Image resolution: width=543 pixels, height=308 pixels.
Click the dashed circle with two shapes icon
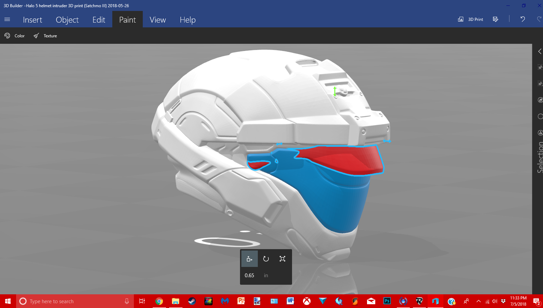[540, 100]
